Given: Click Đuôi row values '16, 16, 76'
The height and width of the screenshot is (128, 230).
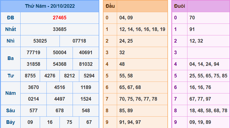Looking at the screenshot, I should tap(200, 87).
